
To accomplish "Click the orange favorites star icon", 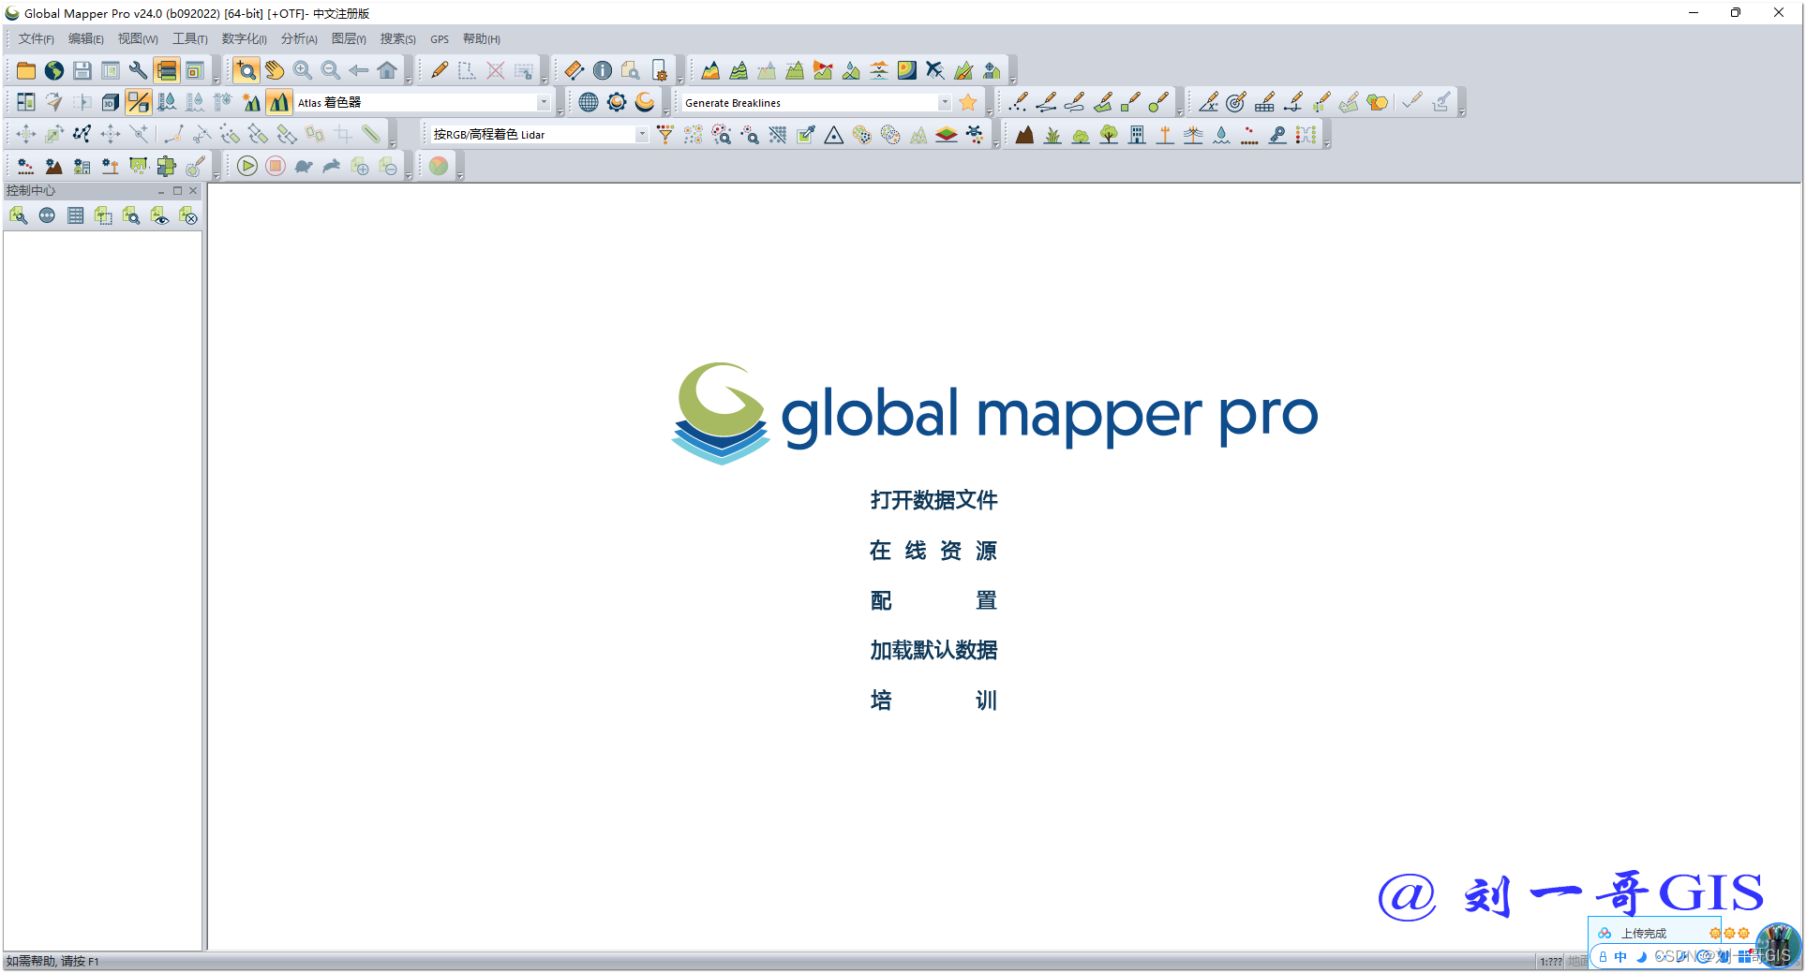I will 968,102.
